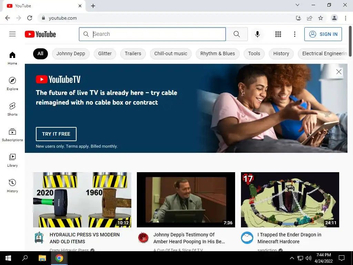Click the YouTube logo
The height and width of the screenshot is (265, 353).
click(x=40, y=34)
